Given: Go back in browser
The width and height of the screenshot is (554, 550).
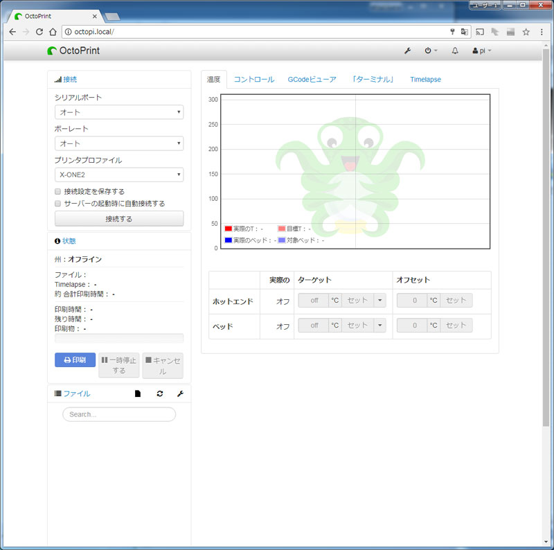Looking at the screenshot, I should (12, 32).
